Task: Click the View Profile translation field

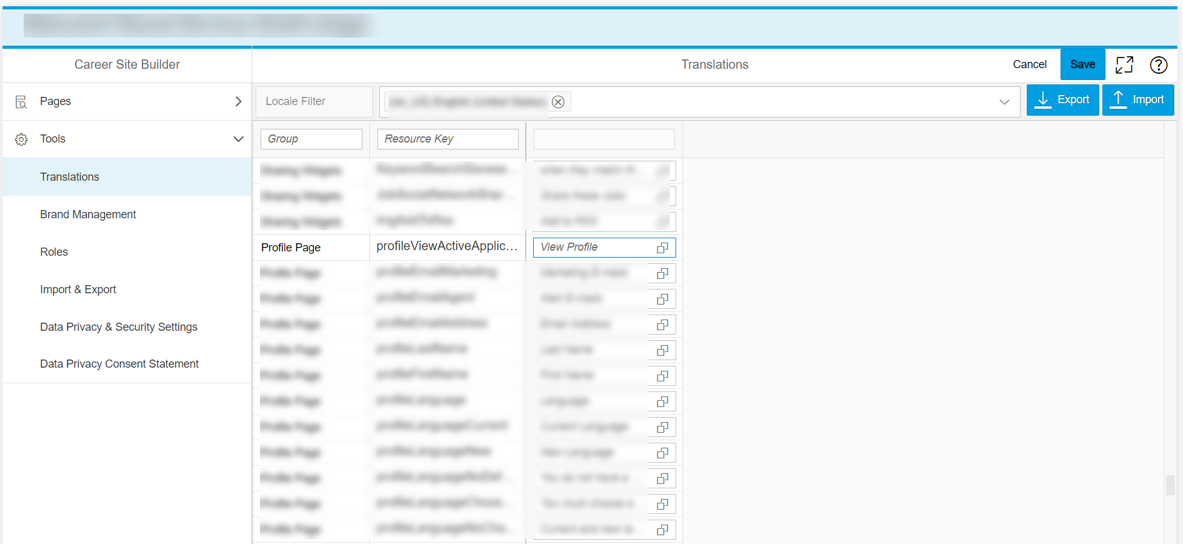Action: click(604, 248)
